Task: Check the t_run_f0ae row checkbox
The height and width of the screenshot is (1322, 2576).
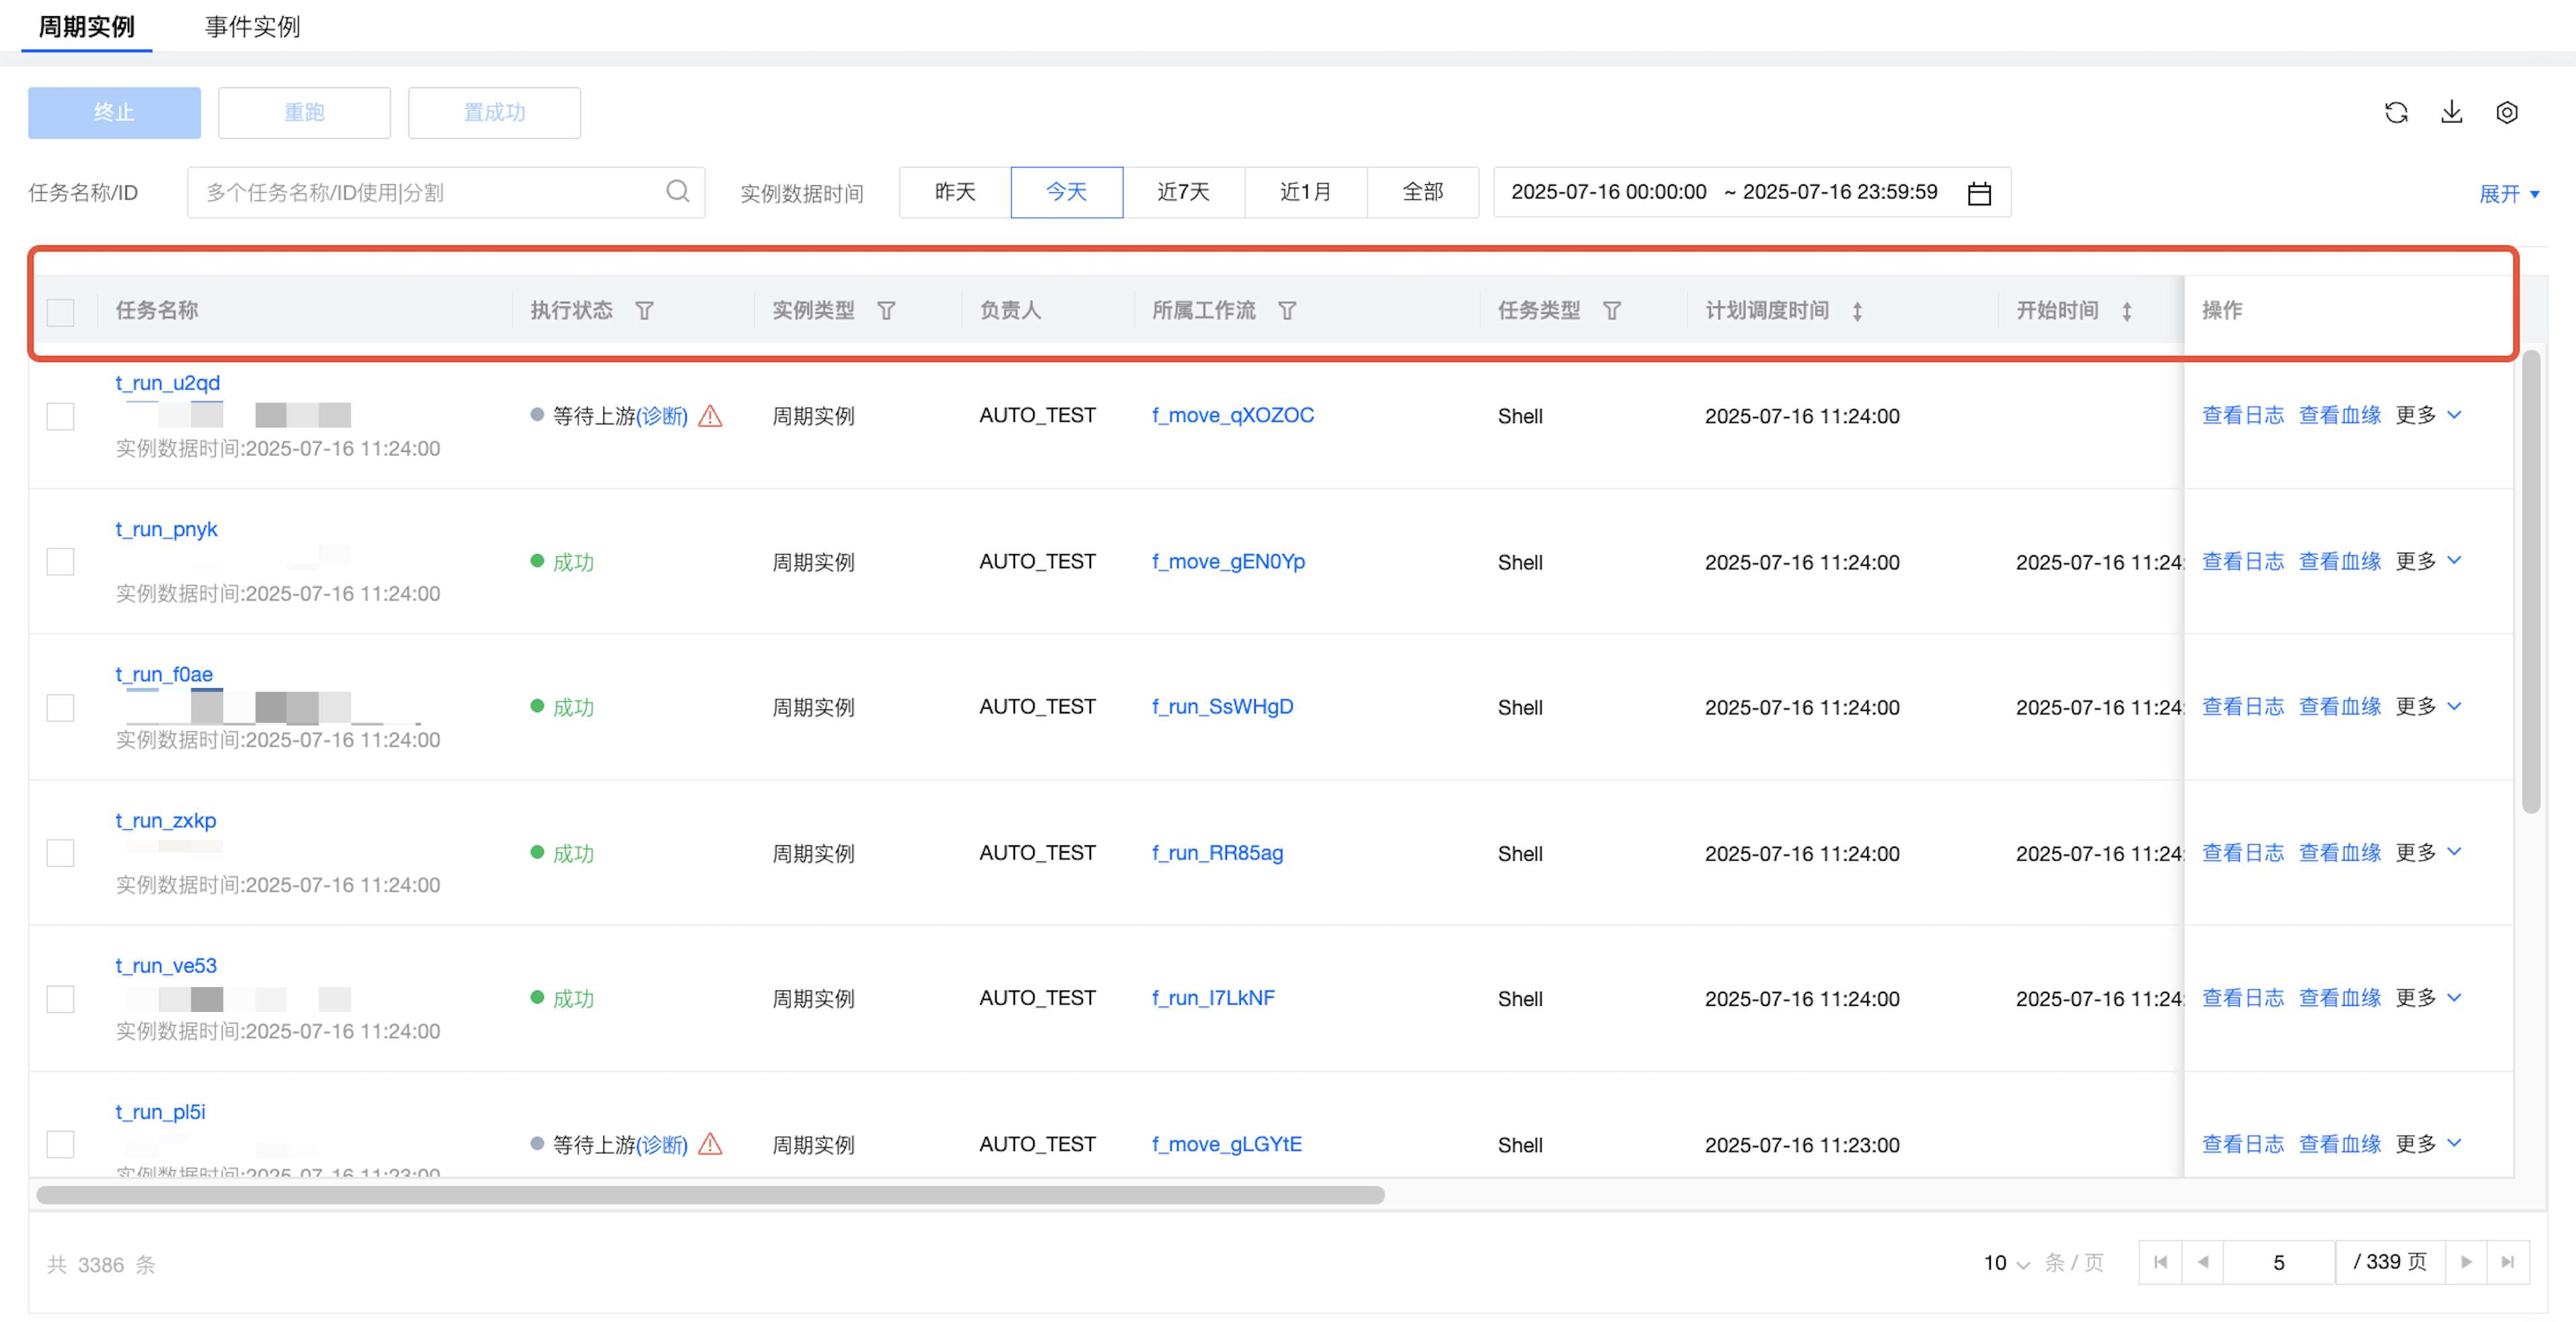Action: pyautogui.click(x=61, y=707)
